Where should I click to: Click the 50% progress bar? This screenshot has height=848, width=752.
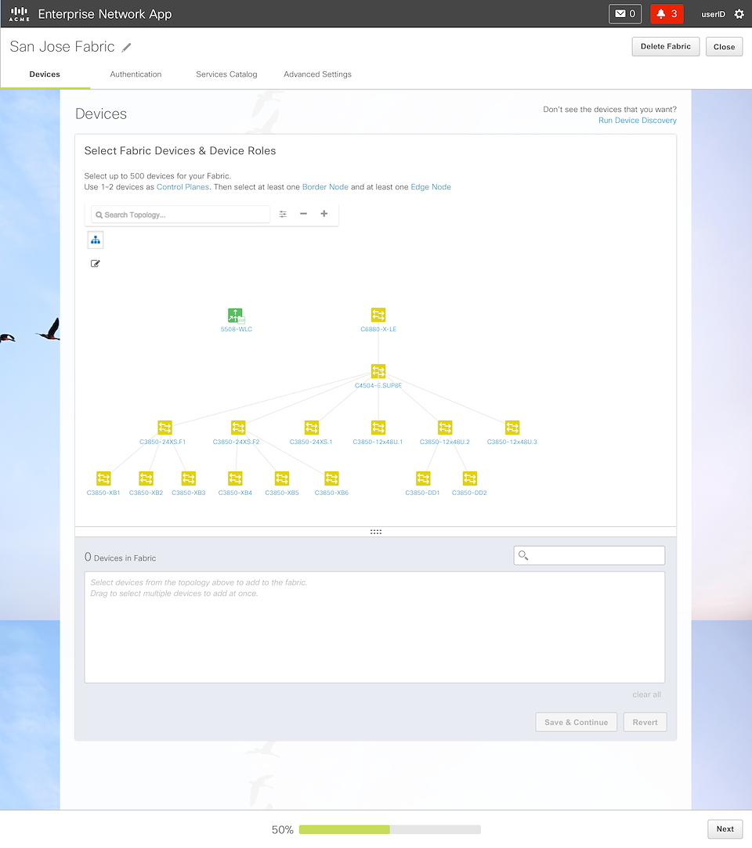(x=389, y=830)
